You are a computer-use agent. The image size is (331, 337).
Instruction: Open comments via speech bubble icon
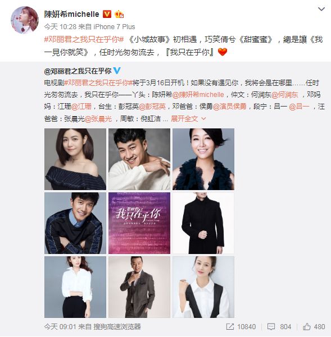(271, 327)
